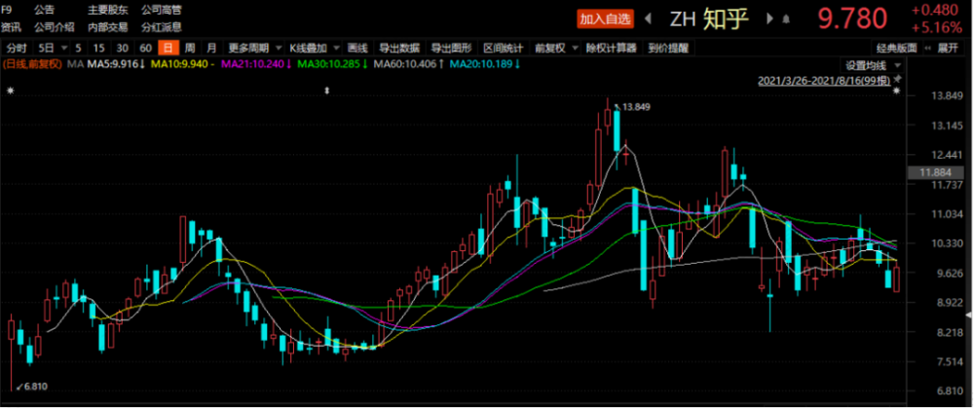Open the 分红派息 dividends menu
The image size is (974, 408).
pos(162,26)
